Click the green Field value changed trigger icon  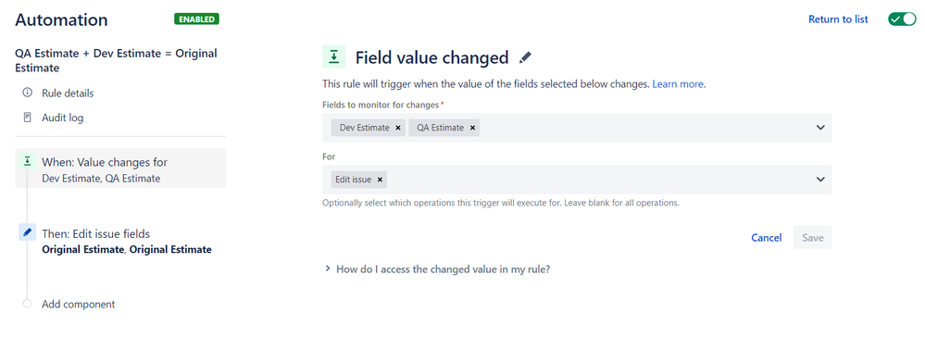pyautogui.click(x=334, y=56)
